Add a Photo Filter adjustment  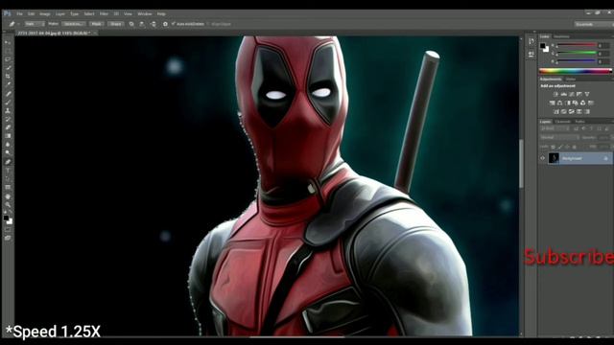tap(576, 103)
